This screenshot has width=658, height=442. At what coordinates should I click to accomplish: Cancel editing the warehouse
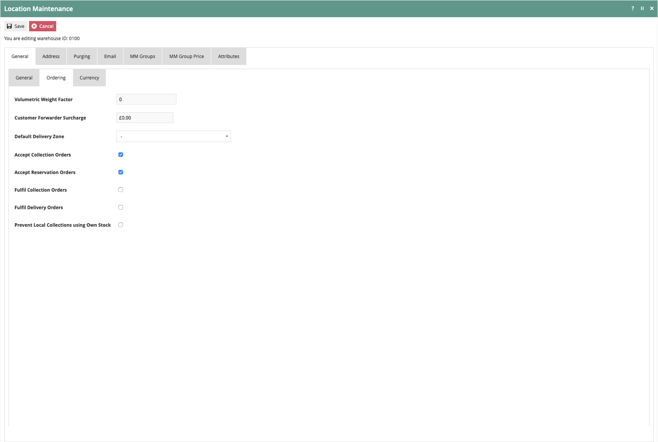42,26
